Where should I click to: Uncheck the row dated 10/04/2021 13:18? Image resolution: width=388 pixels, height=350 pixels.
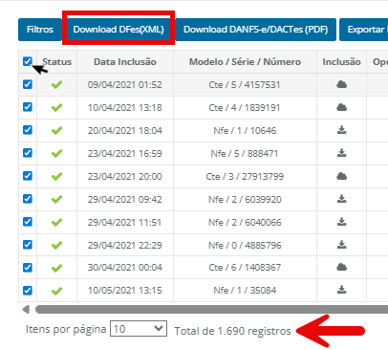tap(28, 107)
